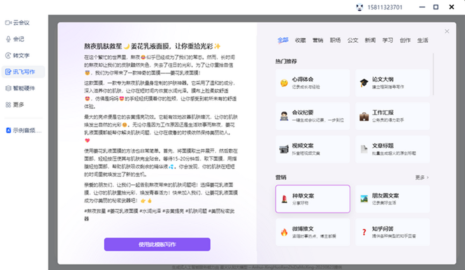
Task: Open the 视频文案 template card
Action: point(313,149)
